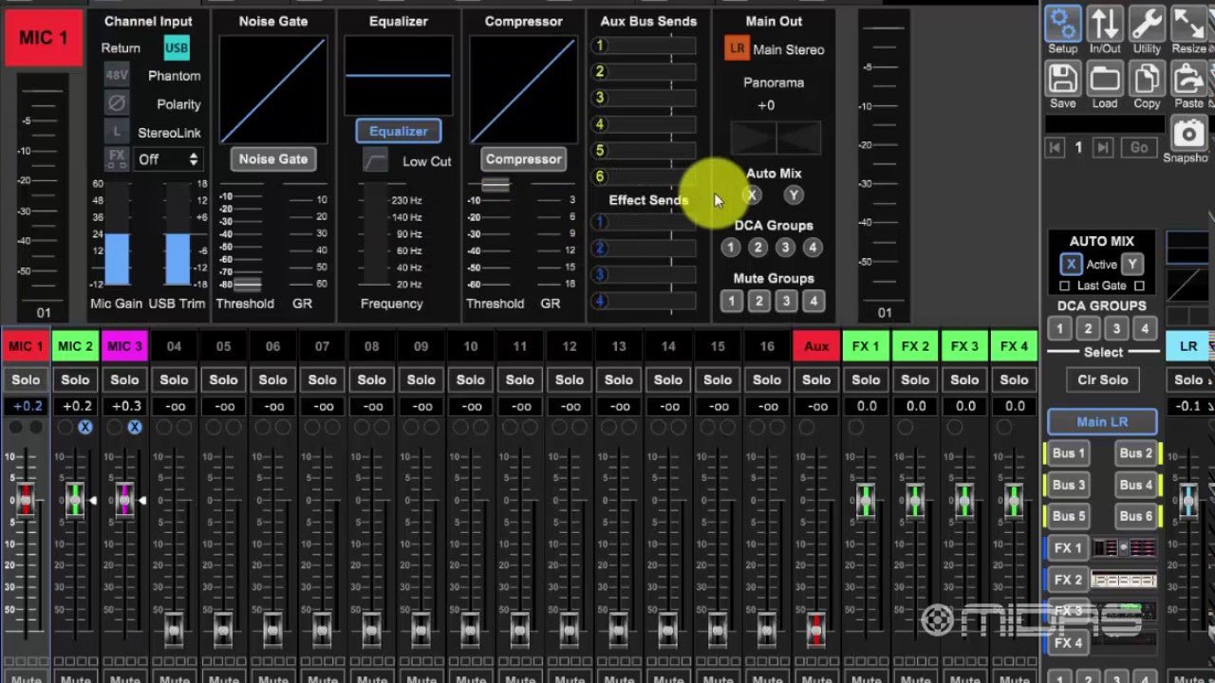Select the FX 1 channel tab
The width and height of the screenshot is (1215, 683).
click(866, 346)
